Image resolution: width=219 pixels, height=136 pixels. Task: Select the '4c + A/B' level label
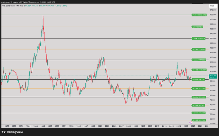pos(198,105)
